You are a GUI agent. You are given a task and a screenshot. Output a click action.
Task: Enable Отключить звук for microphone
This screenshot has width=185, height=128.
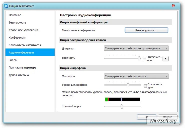coord(145,86)
